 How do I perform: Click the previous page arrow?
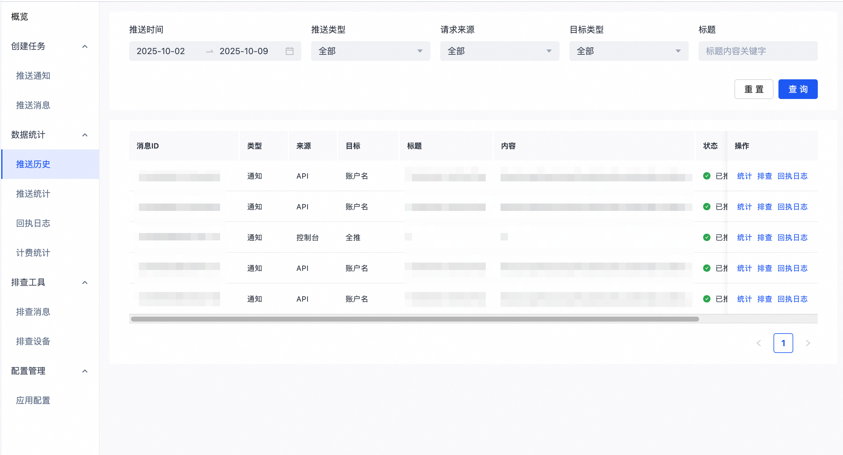point(758,343)
